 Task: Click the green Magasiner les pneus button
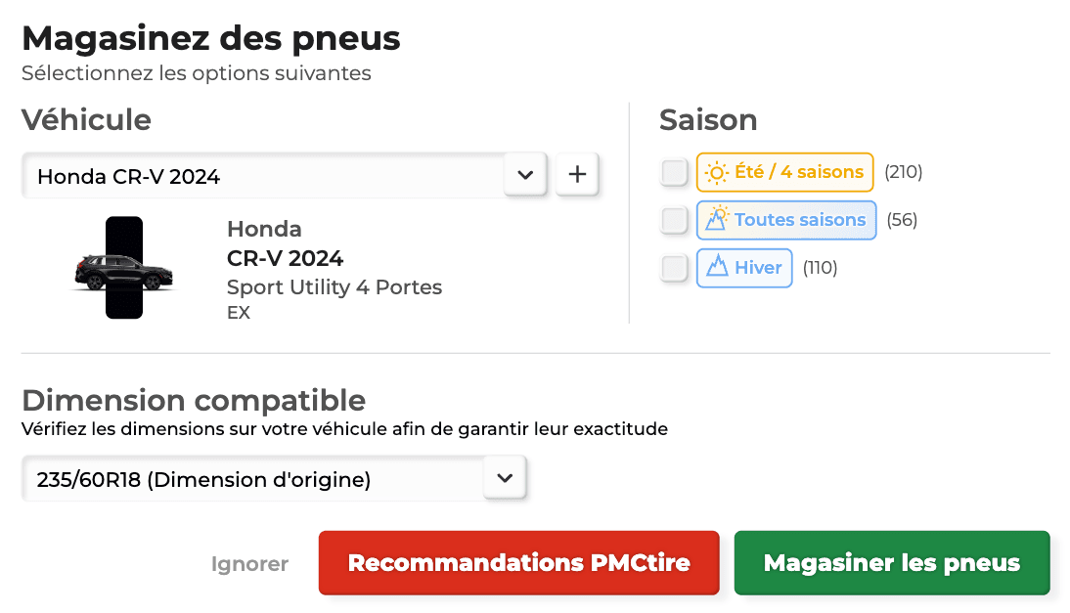pyautogui.click(x=891, y=563)
